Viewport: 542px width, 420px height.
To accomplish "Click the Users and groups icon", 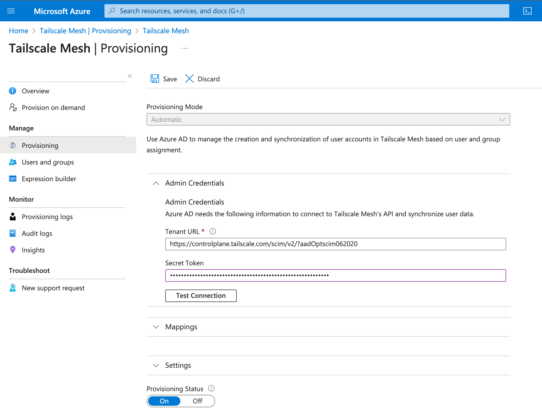I will pyautogui.click(x=13, y=162).
